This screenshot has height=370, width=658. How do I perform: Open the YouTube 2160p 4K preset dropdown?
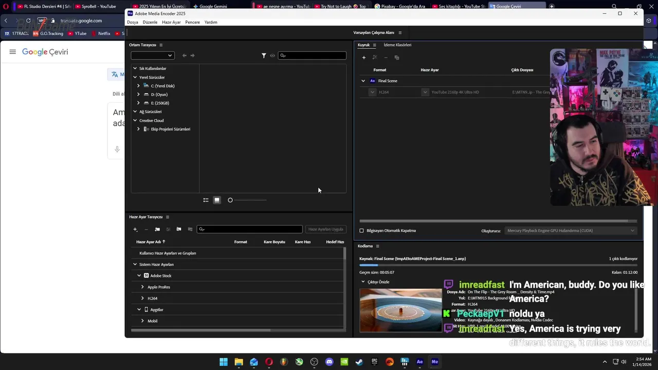(425, 92)
